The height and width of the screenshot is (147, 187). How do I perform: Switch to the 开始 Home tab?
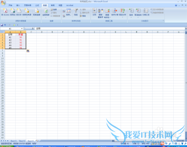pos(10,5)
